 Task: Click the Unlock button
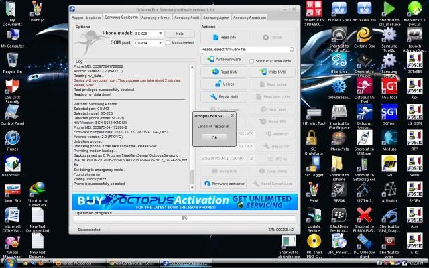pyautogui.click(x=224, y=84)
